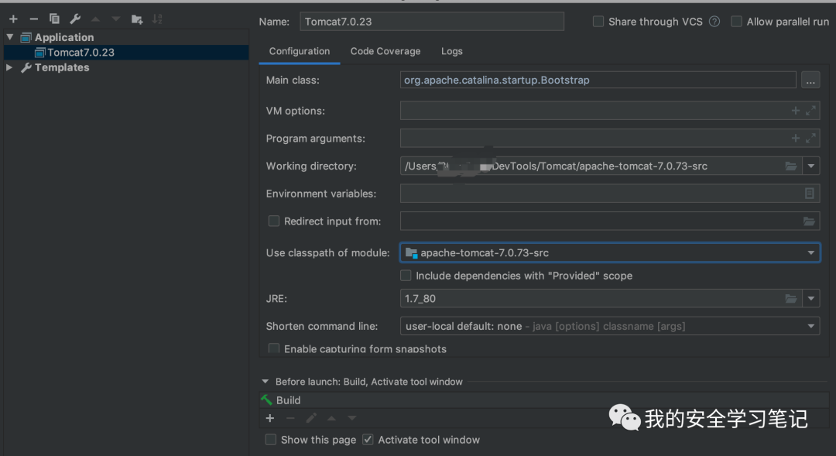Remove the selected configuration with minus icon
The height and width of the screenshot is (456, 836).
[x=33, y=19]
